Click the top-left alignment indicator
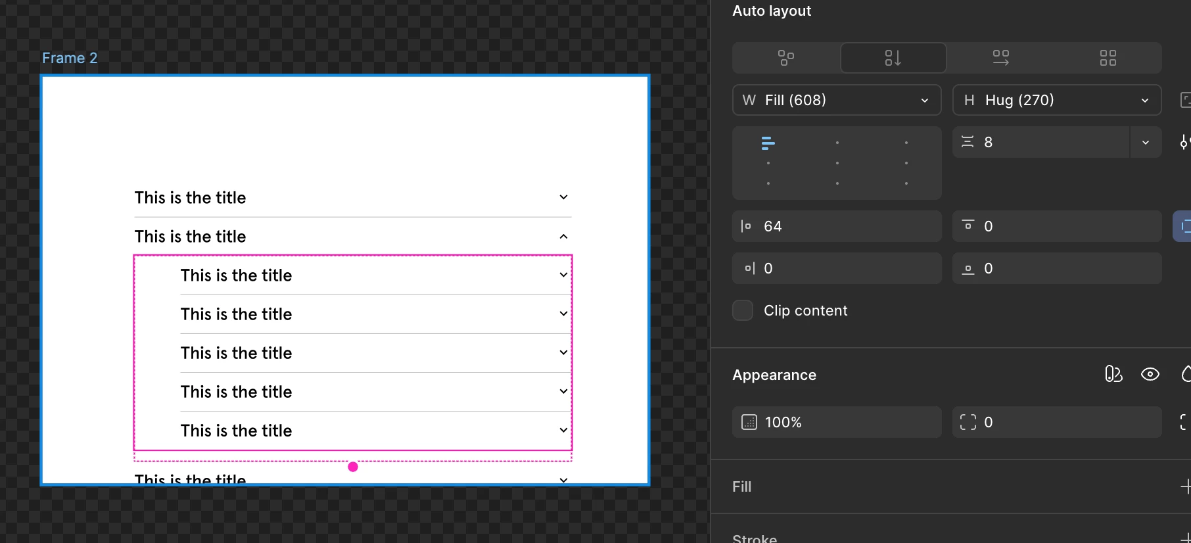 click(x=768, y=143)
